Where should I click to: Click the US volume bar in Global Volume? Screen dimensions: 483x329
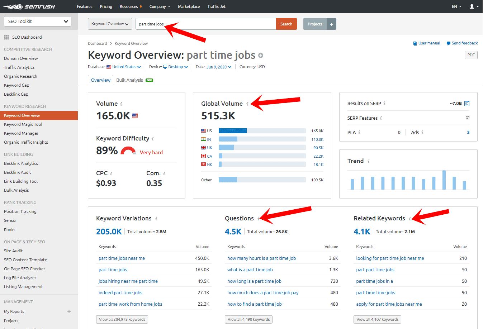point(233,131)
